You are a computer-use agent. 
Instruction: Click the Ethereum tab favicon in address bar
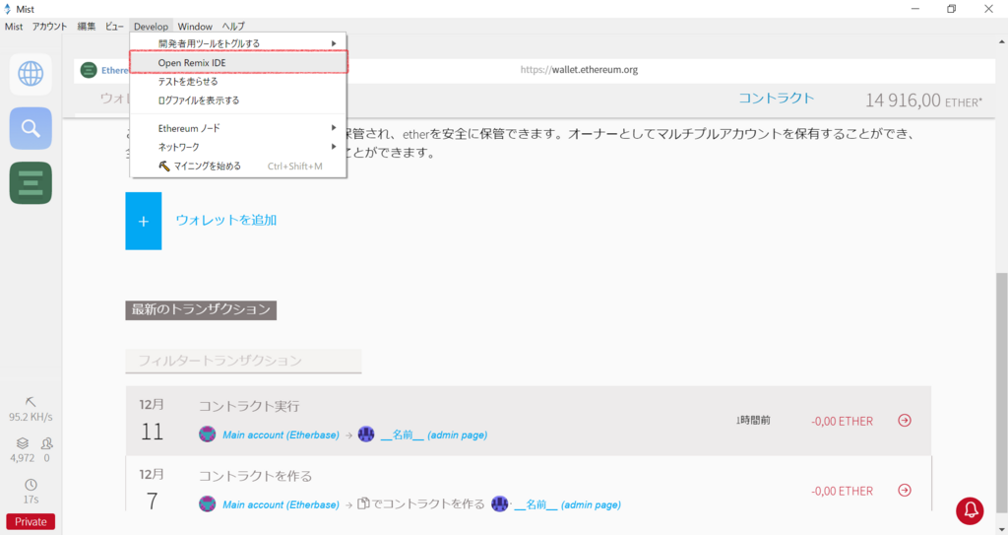tap(89, 70)
